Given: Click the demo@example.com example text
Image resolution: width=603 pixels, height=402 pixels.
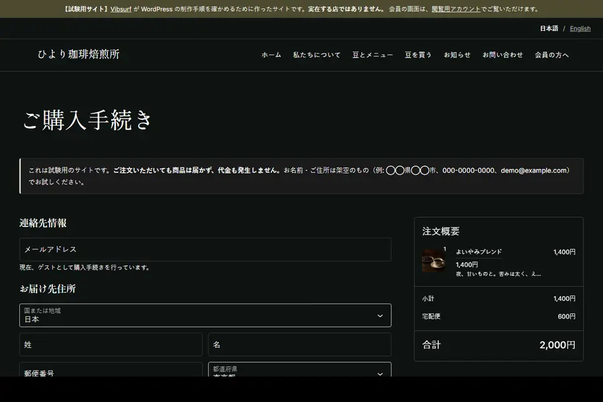Looking at the screenshot, I should tap(534, 170).
